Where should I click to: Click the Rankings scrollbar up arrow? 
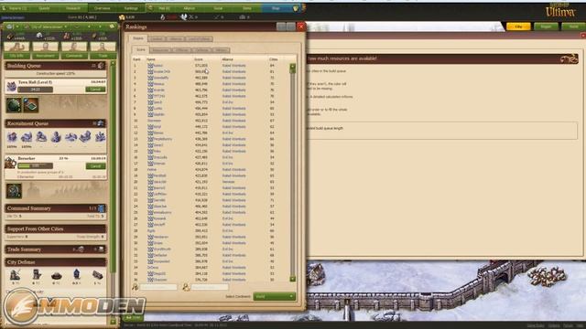293,67
